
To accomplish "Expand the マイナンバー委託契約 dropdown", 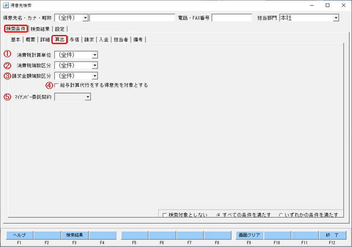I will coord(88,97).
